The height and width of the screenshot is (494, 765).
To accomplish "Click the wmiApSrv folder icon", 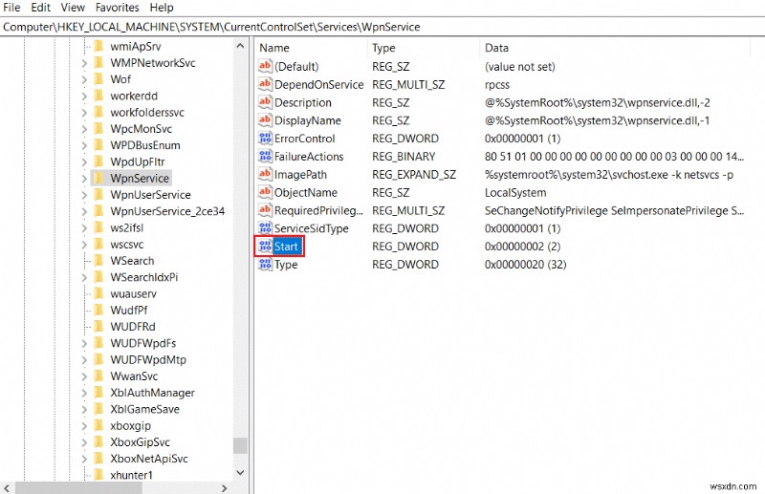I will point(98,46).
